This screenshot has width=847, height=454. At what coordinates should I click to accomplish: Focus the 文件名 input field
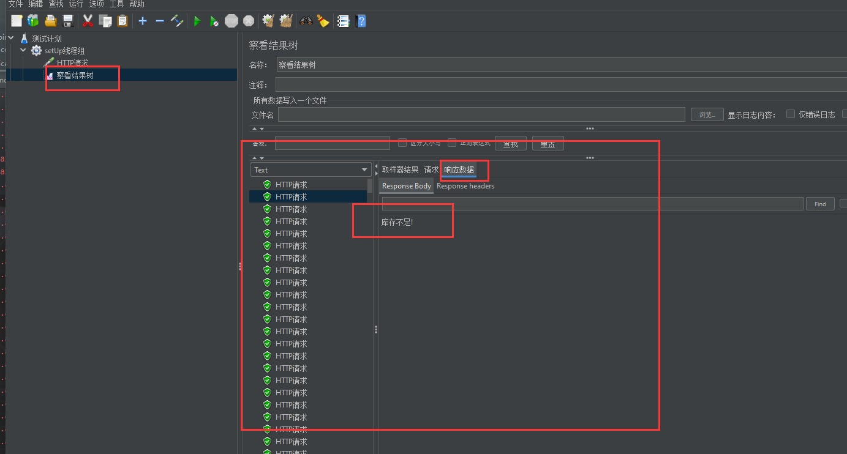click(481, 114)
